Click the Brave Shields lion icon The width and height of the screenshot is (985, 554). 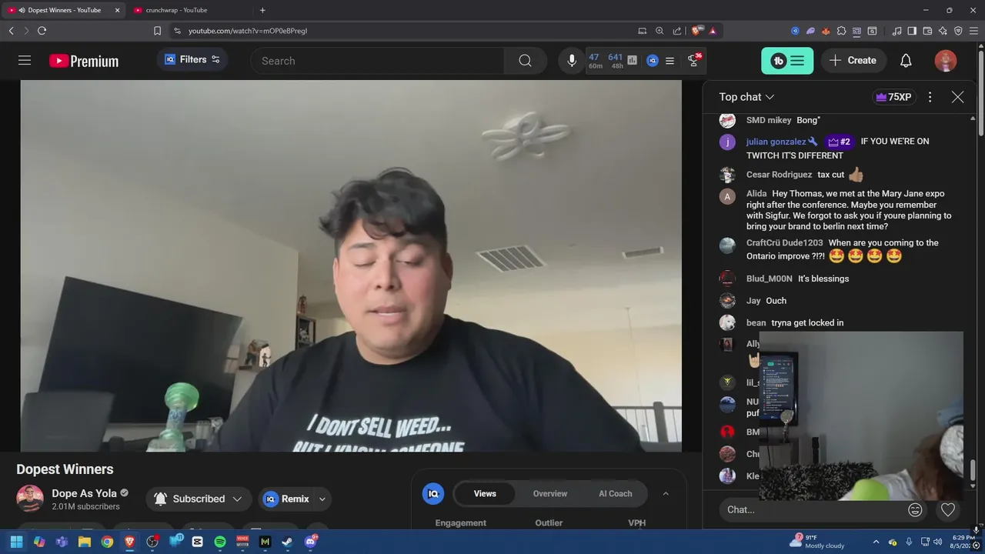click(696, 31)
